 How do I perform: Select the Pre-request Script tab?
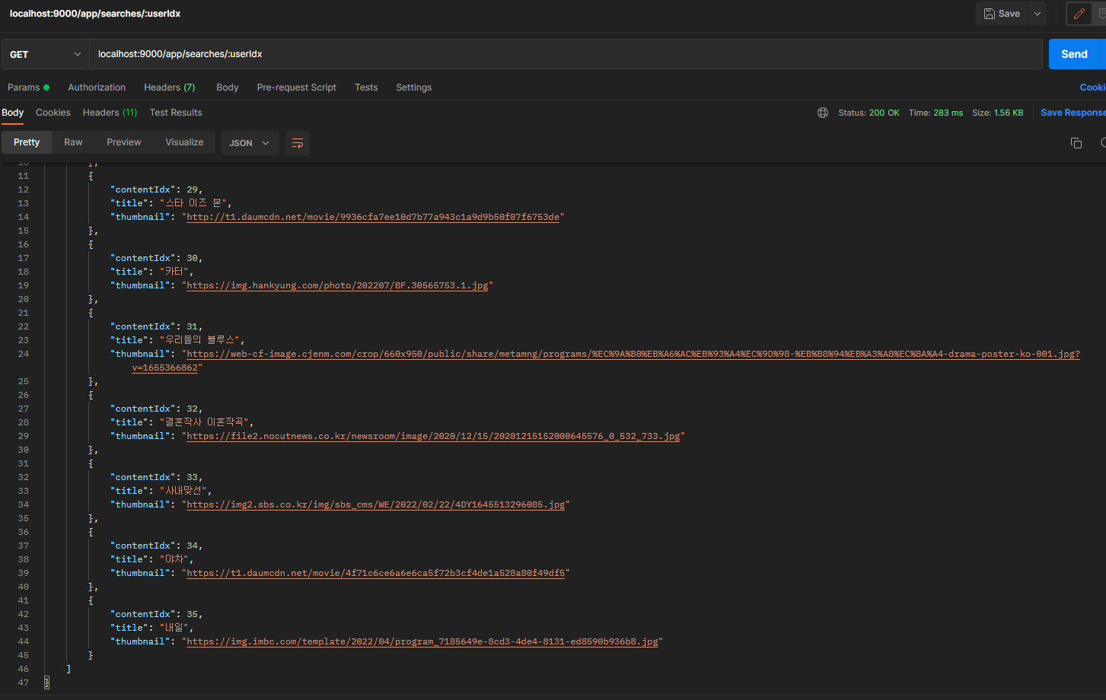coord(297,87)
